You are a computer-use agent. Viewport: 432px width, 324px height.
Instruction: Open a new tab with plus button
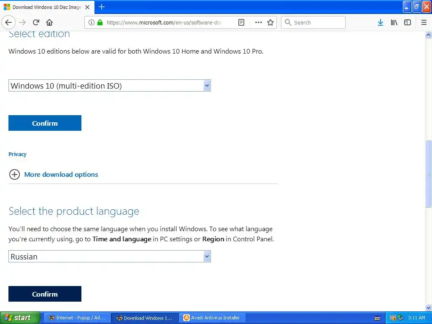pyautogui.click(x=102, y=7)
